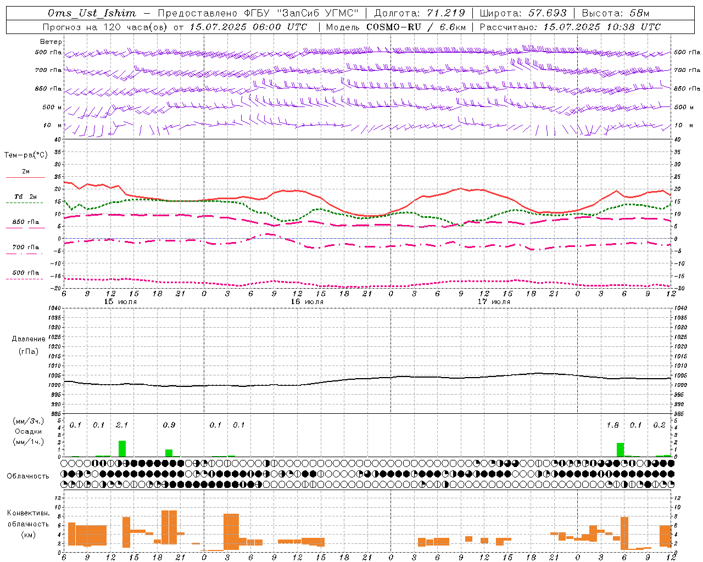The height and width of the screenshot is (562, 703).
Task: Click the (мм/1ч.) unit label
Action: click(x=27, y=442)
